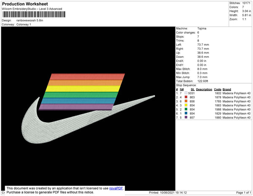Click the Width value '5.81 in'
Image resolution: width=253 pixels, height=196 pixels.
[247, 15]
